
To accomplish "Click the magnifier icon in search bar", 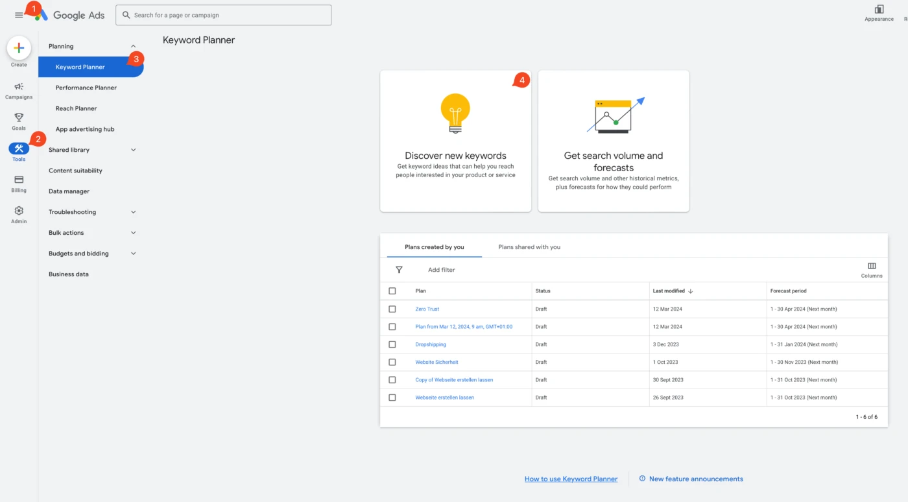I will click(126, 15).
